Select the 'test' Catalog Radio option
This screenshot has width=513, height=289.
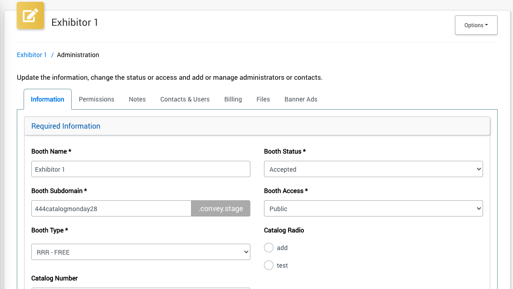point(269,265)
